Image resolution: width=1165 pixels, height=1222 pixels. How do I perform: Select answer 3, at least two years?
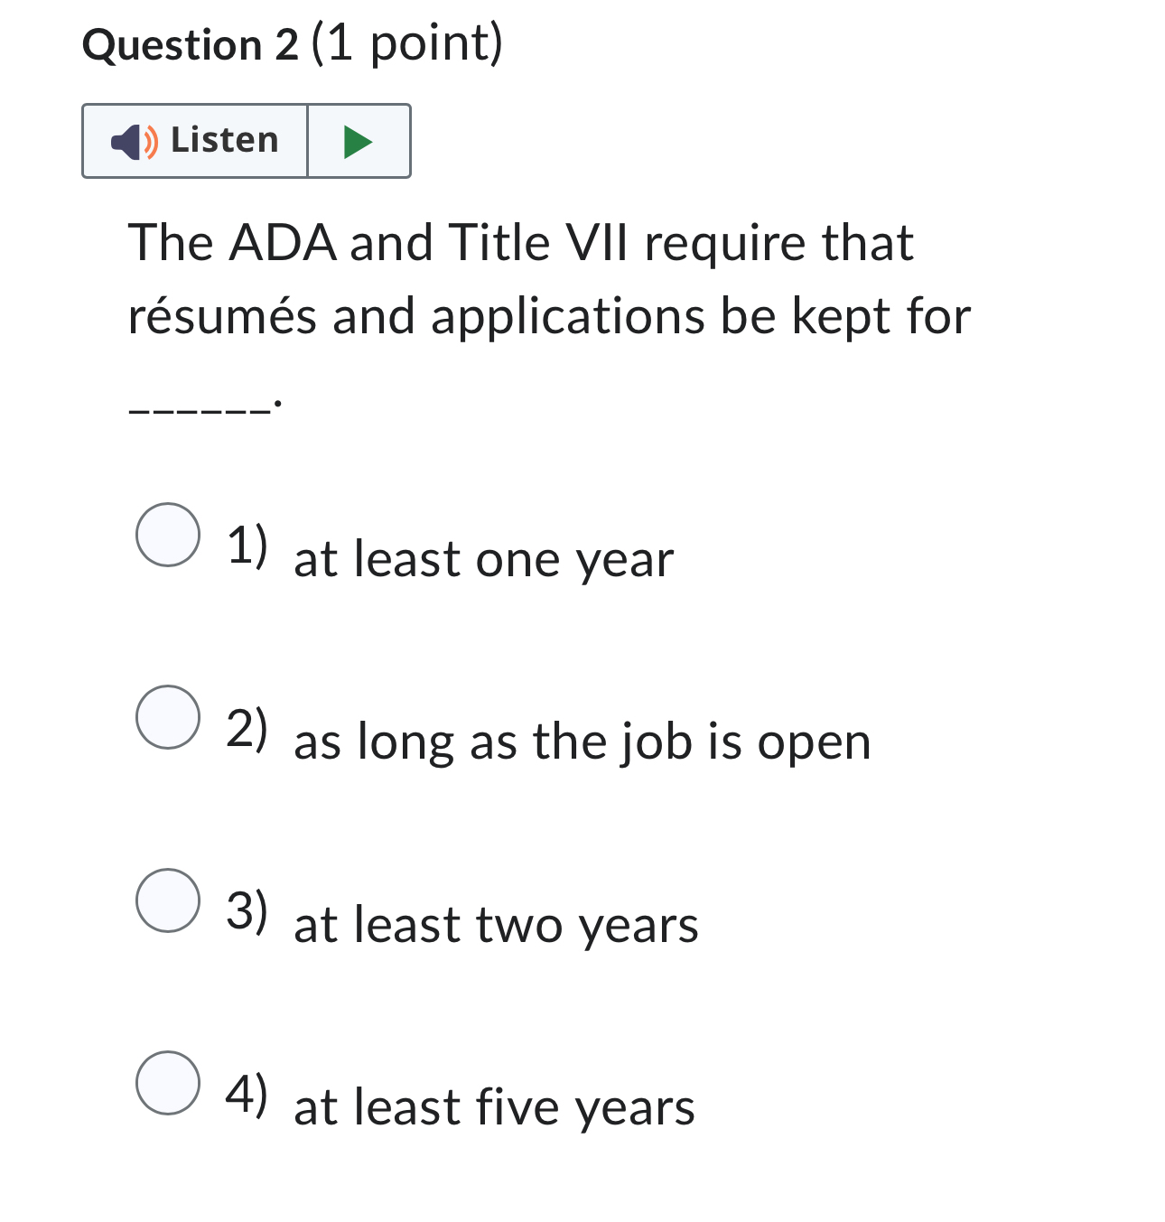point(168,901)
